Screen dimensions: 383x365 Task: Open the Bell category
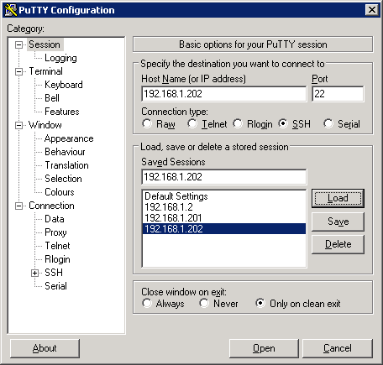pyautogui.click(x=52, y=98)
